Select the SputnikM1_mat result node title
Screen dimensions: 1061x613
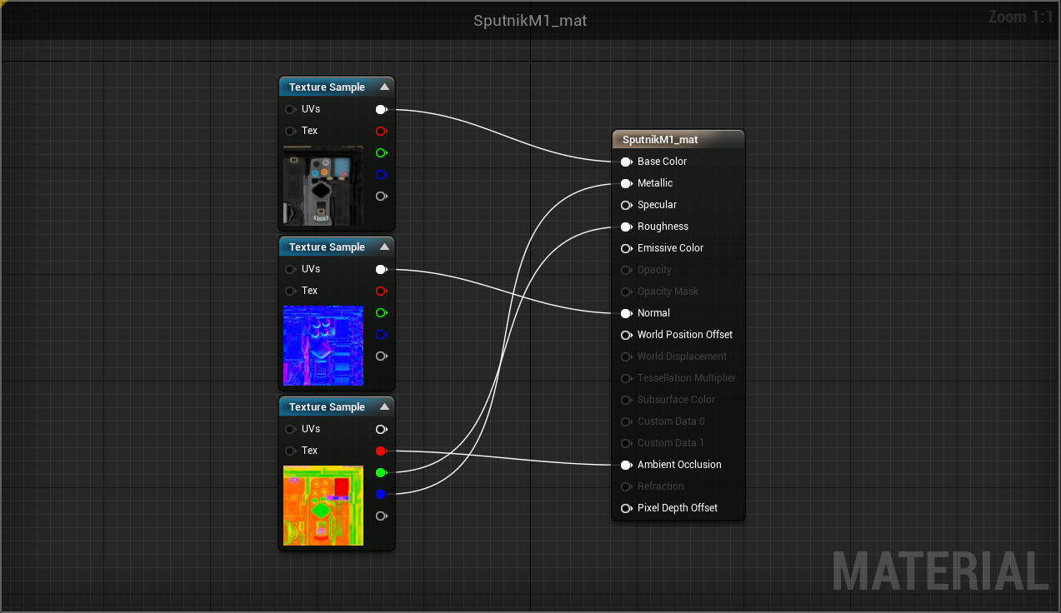[660, 140]
